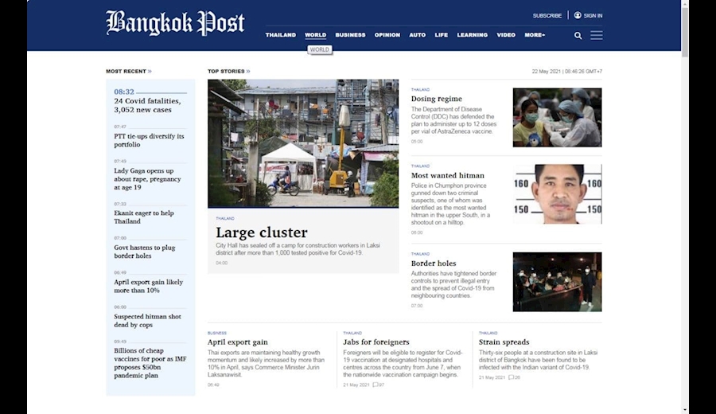Click the Bangkok Post logo
The image size is (716, 414).
pos(175,22)
